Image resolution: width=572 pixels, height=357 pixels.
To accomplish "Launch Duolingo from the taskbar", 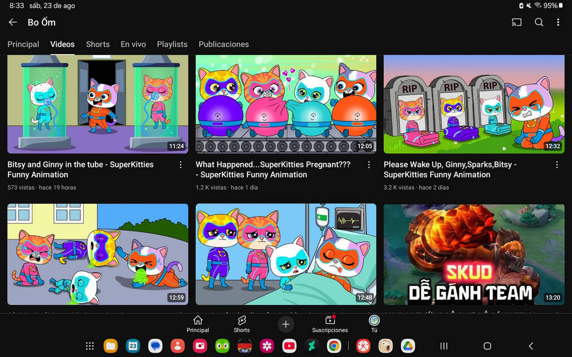I will (x=222, y=346).
